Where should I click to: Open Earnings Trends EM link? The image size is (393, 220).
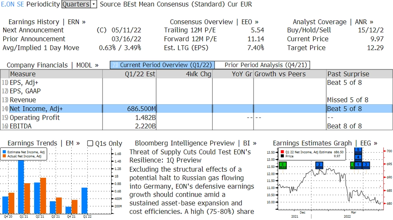[x=44, y=143]
